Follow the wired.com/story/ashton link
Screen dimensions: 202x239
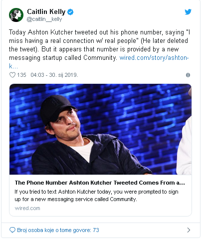154,58
